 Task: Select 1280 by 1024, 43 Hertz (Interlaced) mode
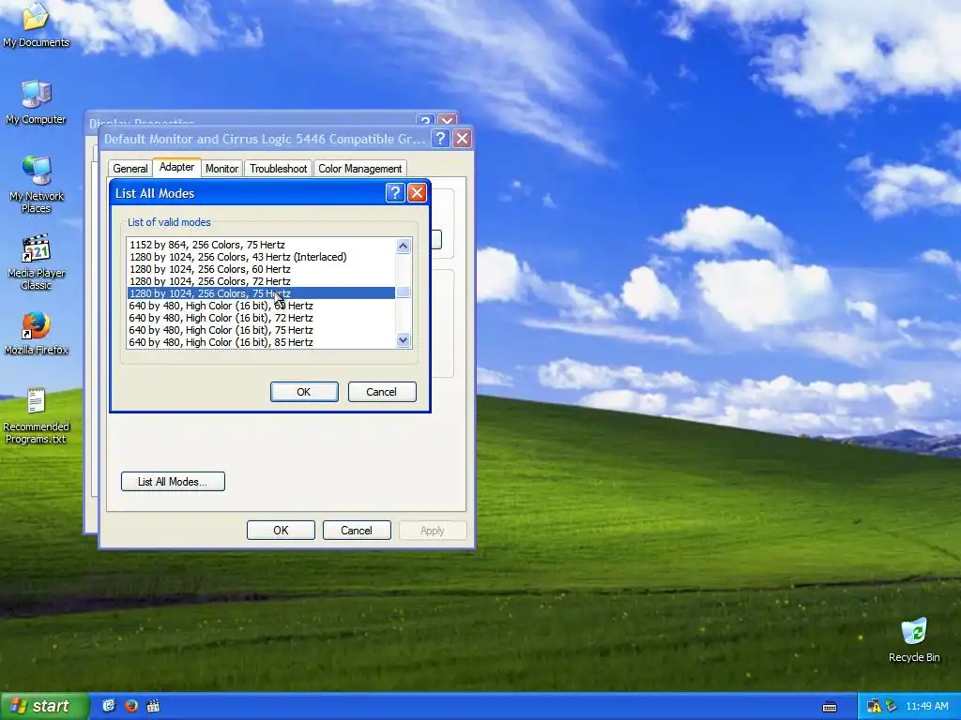pyautogui.click(x=261, y=257)
